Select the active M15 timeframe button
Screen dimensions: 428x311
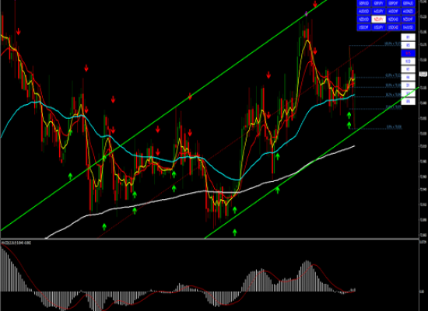[408, 53]
